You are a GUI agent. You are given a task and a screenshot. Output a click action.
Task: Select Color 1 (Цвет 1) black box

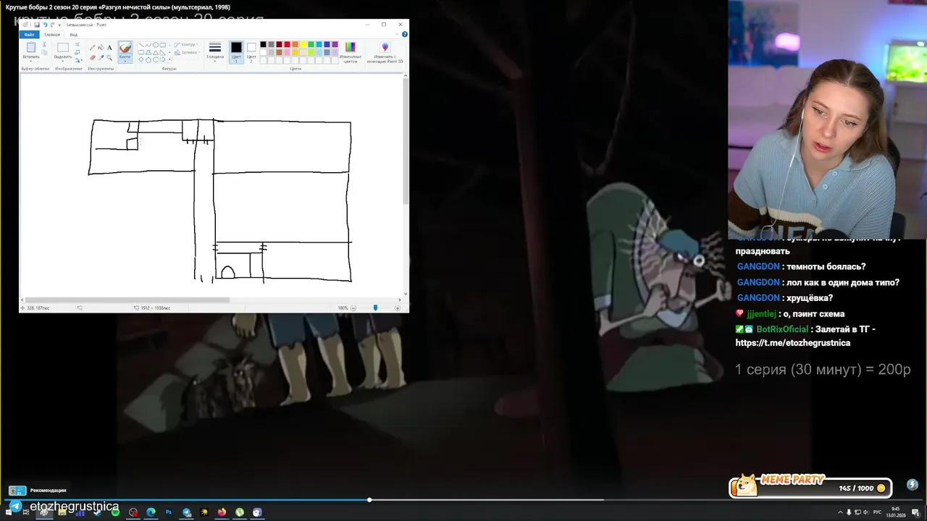tap(236, 51)
